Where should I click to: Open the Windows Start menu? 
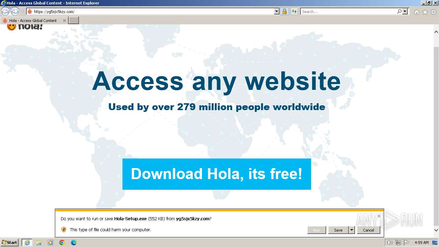(9, 243)
